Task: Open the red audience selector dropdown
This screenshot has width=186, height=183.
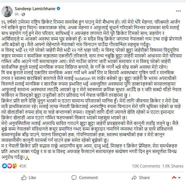Action: pyautogui.click(x=176, y=178)
